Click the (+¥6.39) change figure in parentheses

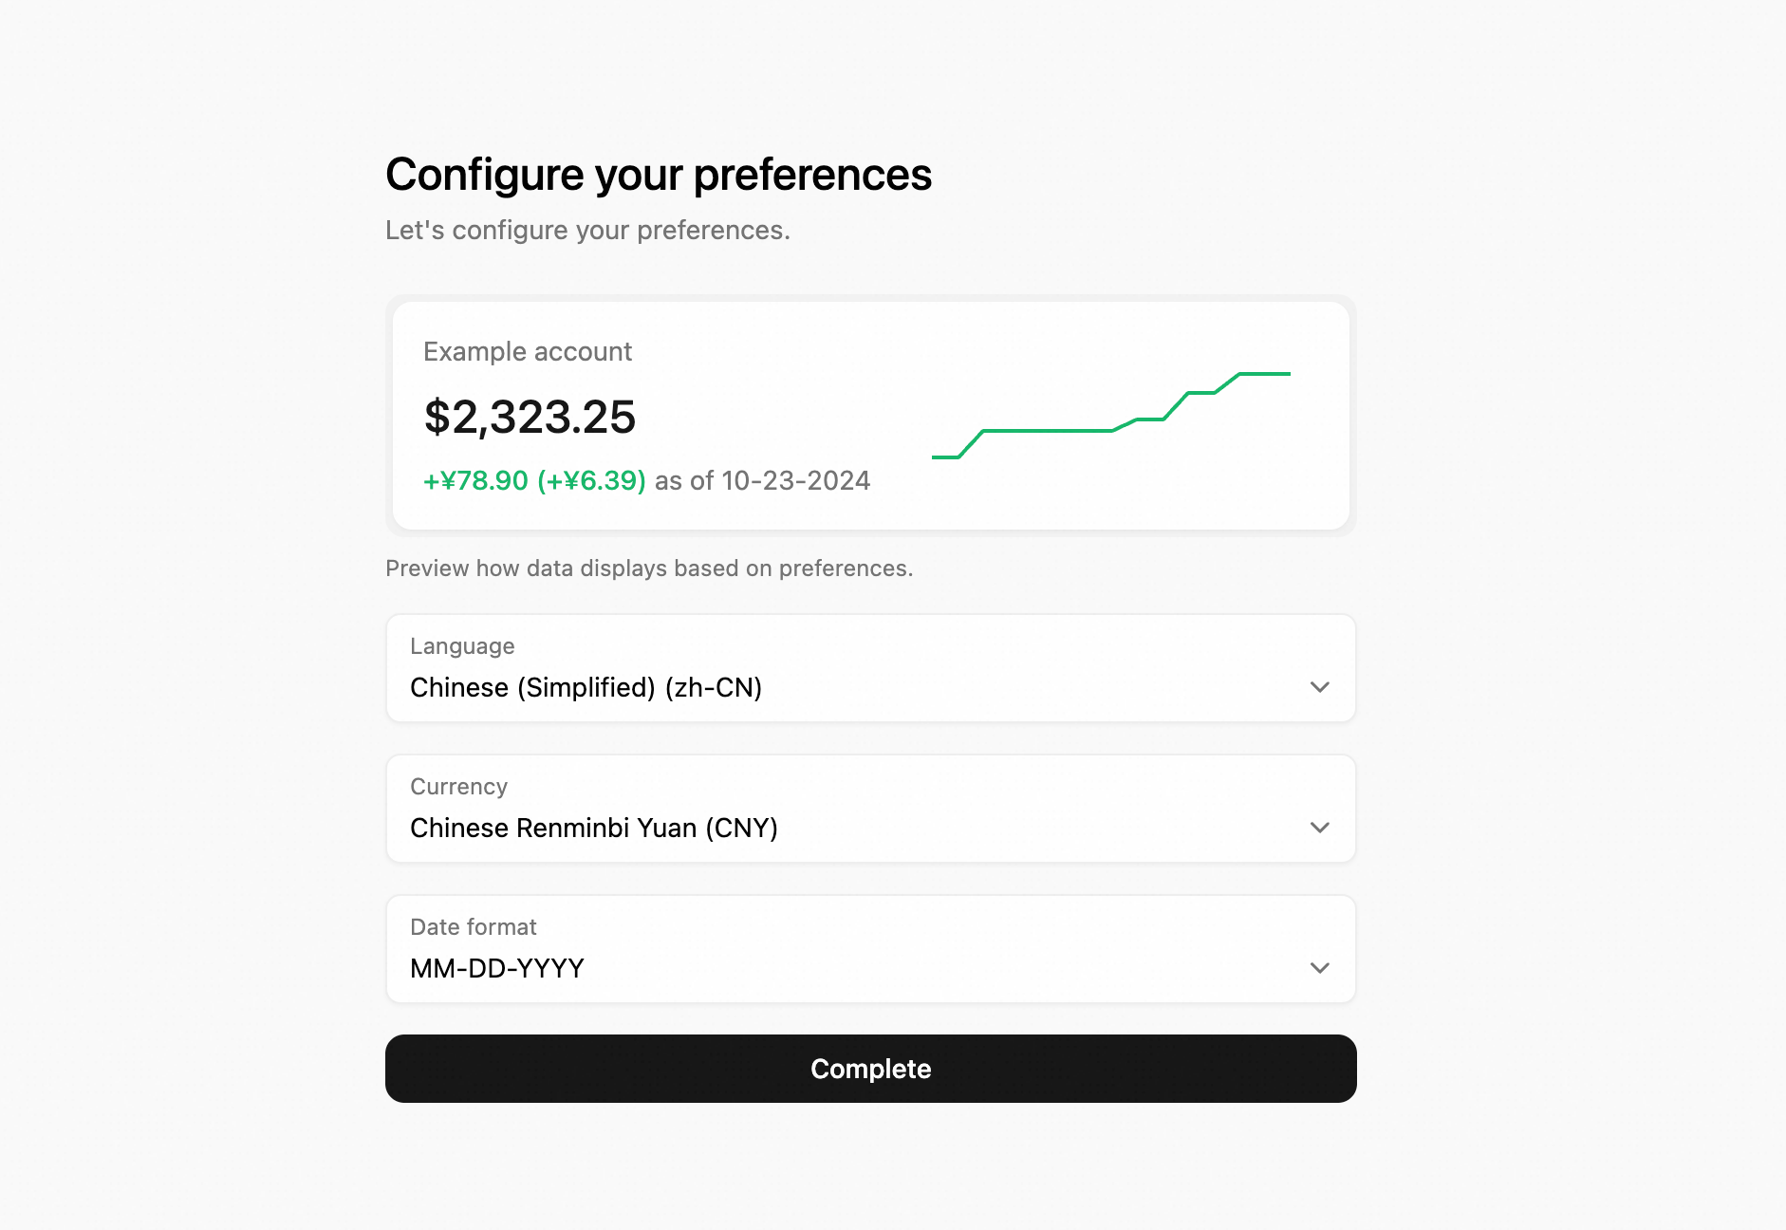[591, 480]
